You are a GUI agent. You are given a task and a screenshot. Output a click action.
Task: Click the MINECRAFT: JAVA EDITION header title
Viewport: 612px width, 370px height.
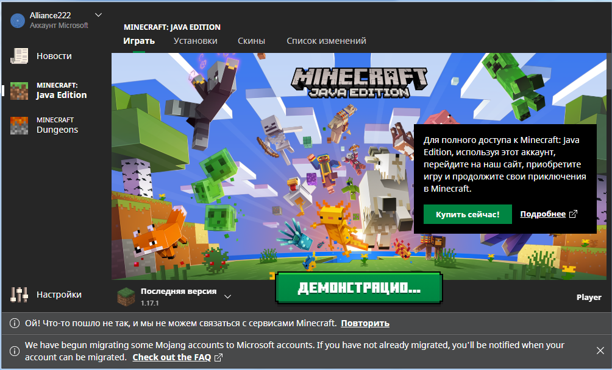point(172,27)
